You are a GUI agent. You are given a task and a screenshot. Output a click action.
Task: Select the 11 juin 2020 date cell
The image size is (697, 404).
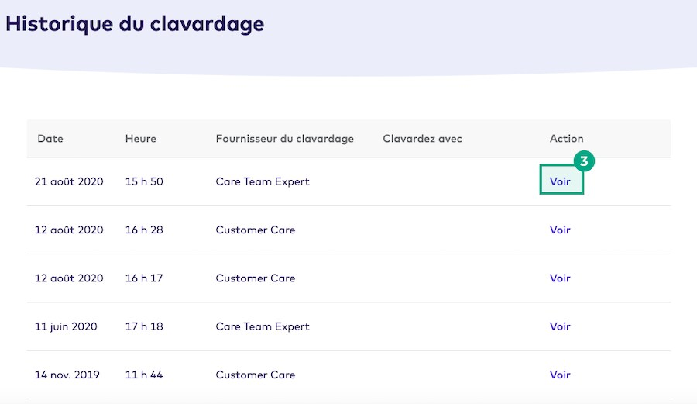pos(66,326)
